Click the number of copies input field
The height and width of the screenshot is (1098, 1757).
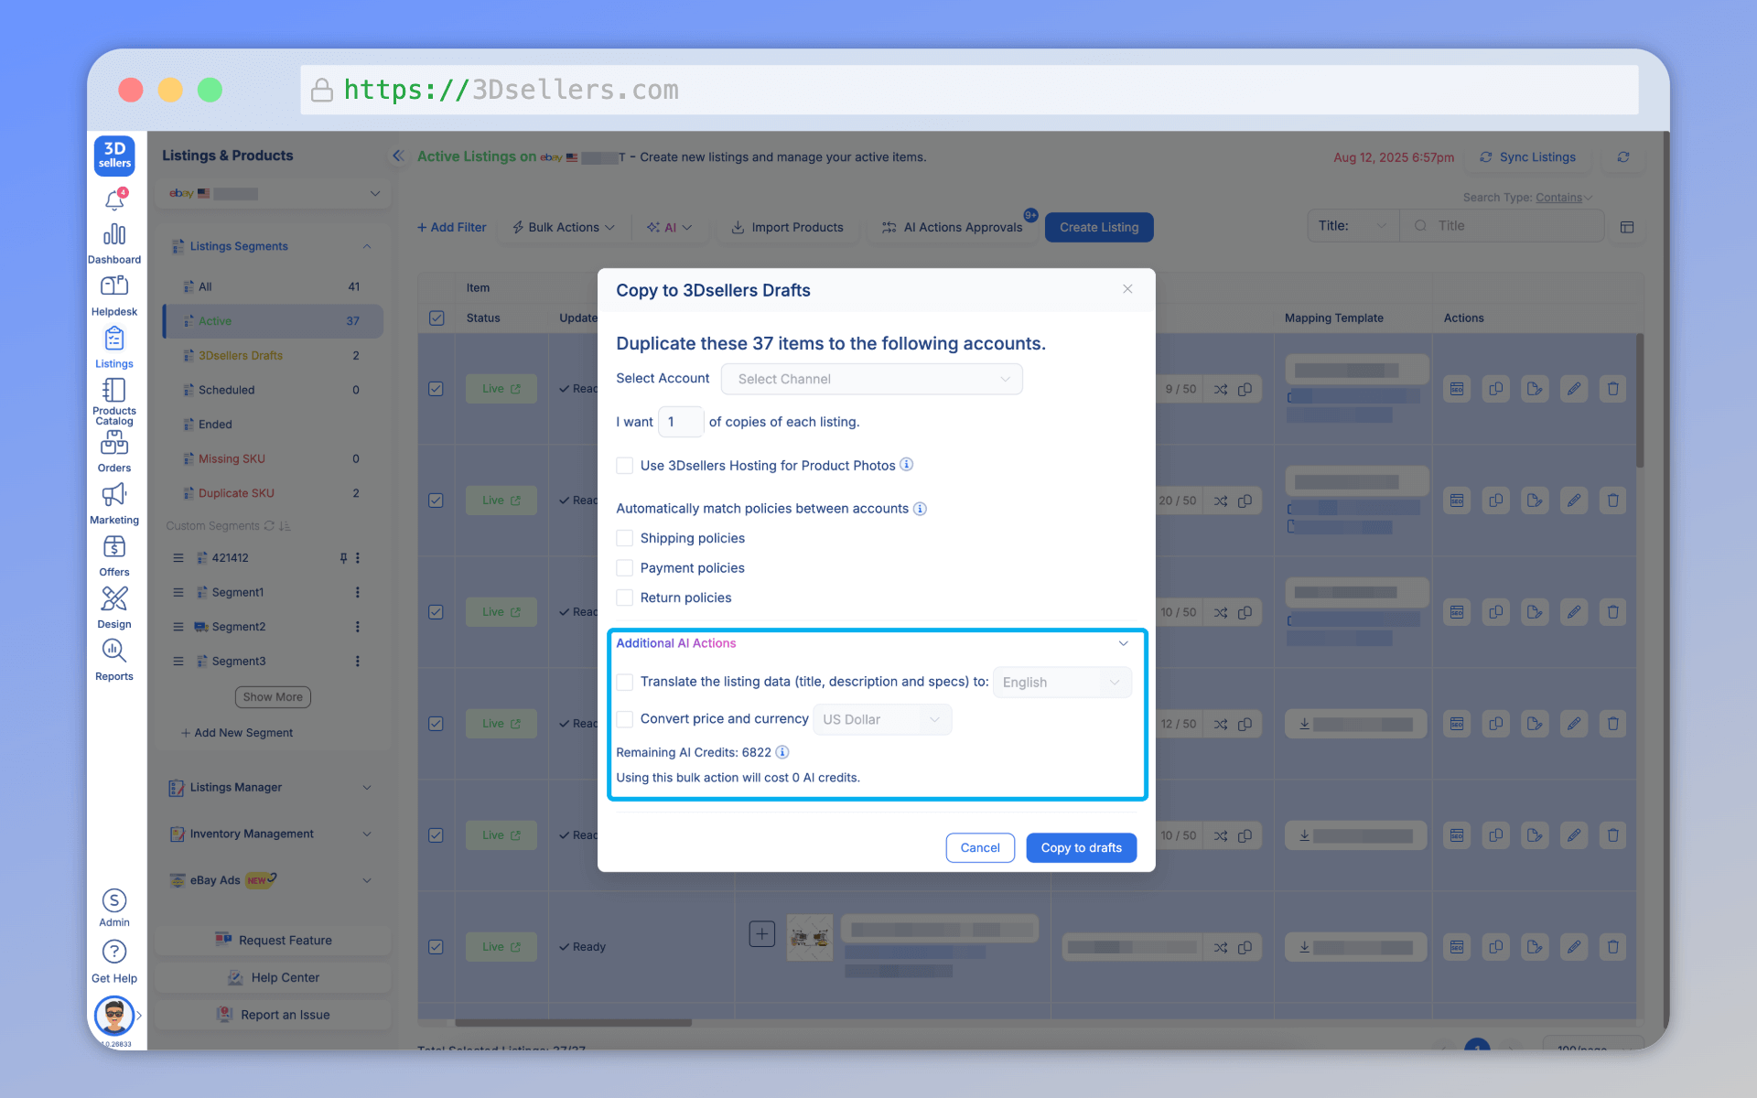(x=680, y=422)
